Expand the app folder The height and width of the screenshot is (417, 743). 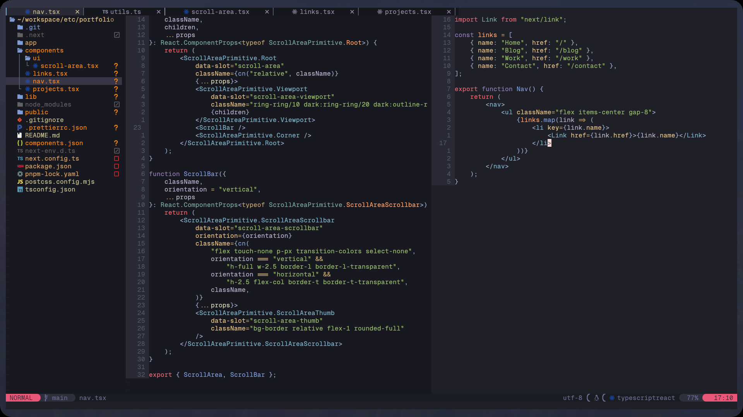pos(27,43)
